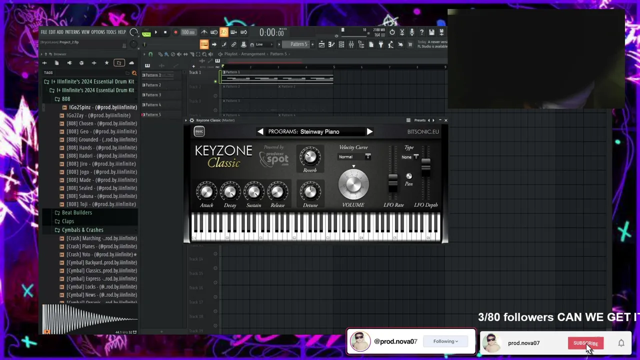Open the Playlist view icon
The height and width of the screenshot is (360, 640).
321,44
